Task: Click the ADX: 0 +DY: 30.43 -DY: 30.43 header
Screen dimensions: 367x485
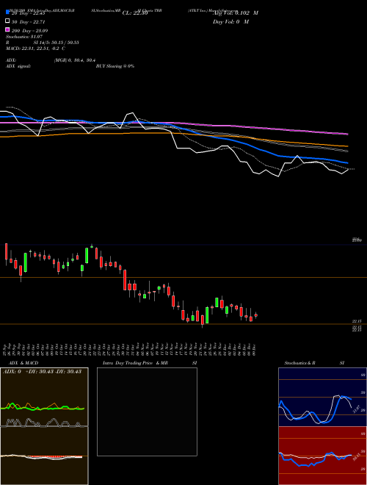Action: point(42,372)
